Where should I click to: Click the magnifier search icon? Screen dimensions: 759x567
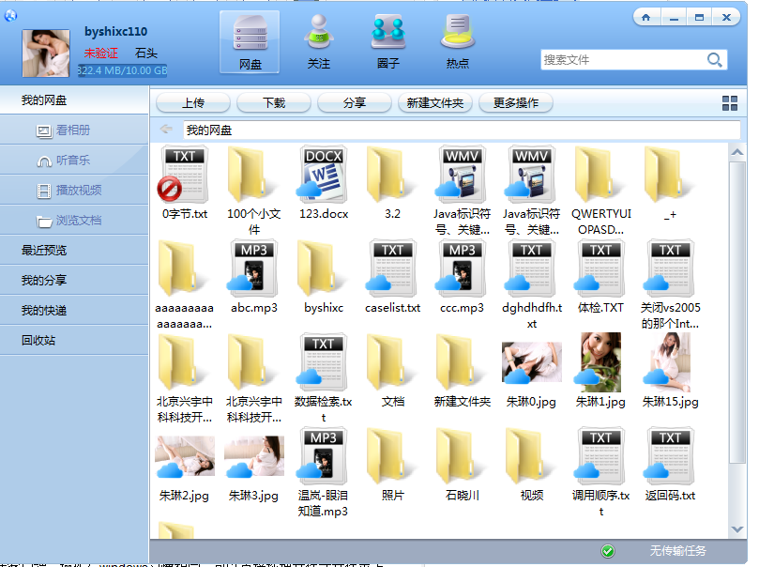(715, 60)
